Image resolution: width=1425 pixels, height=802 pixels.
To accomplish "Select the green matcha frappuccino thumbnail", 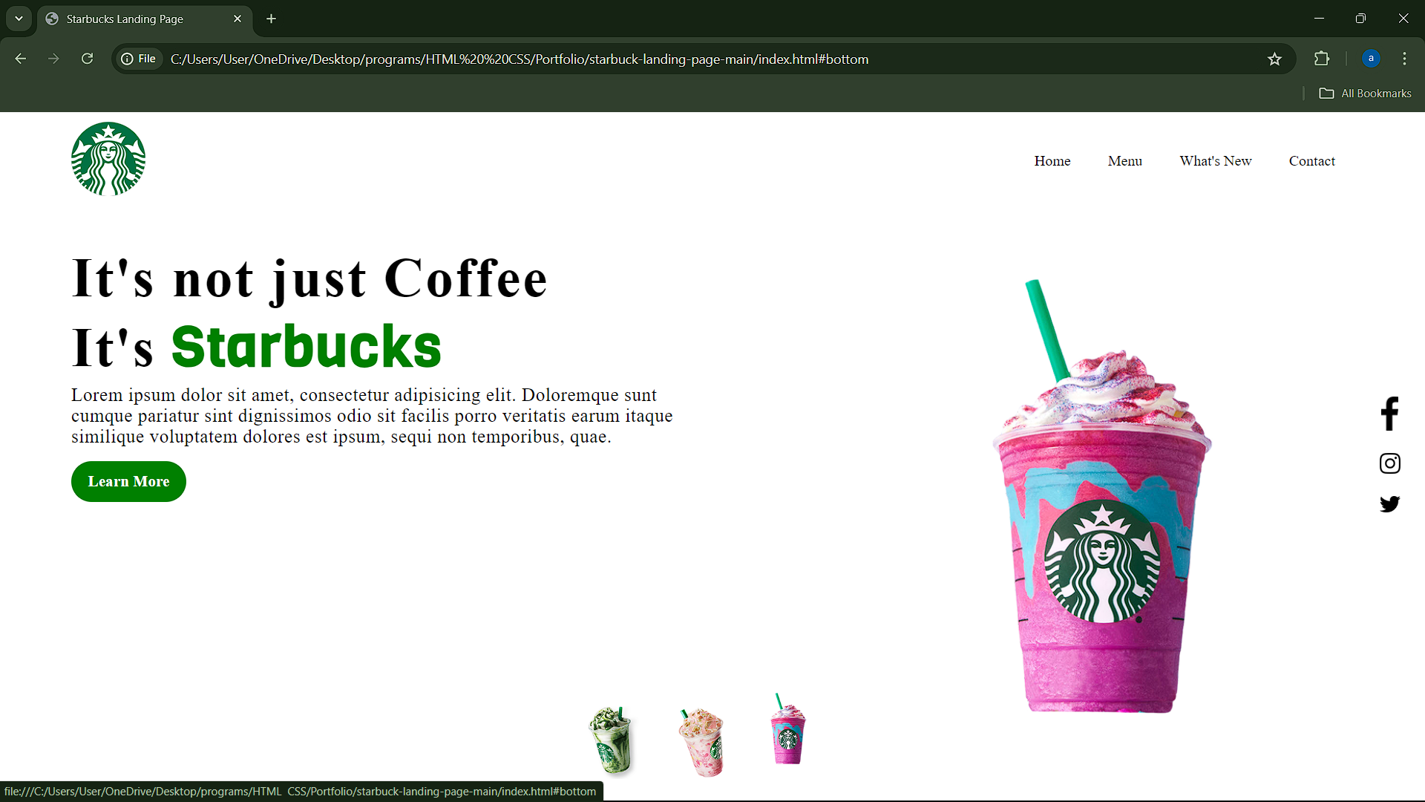I will tap(612, 740).
